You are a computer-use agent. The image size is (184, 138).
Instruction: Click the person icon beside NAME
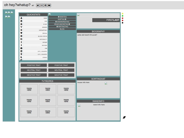coord(21,18)
